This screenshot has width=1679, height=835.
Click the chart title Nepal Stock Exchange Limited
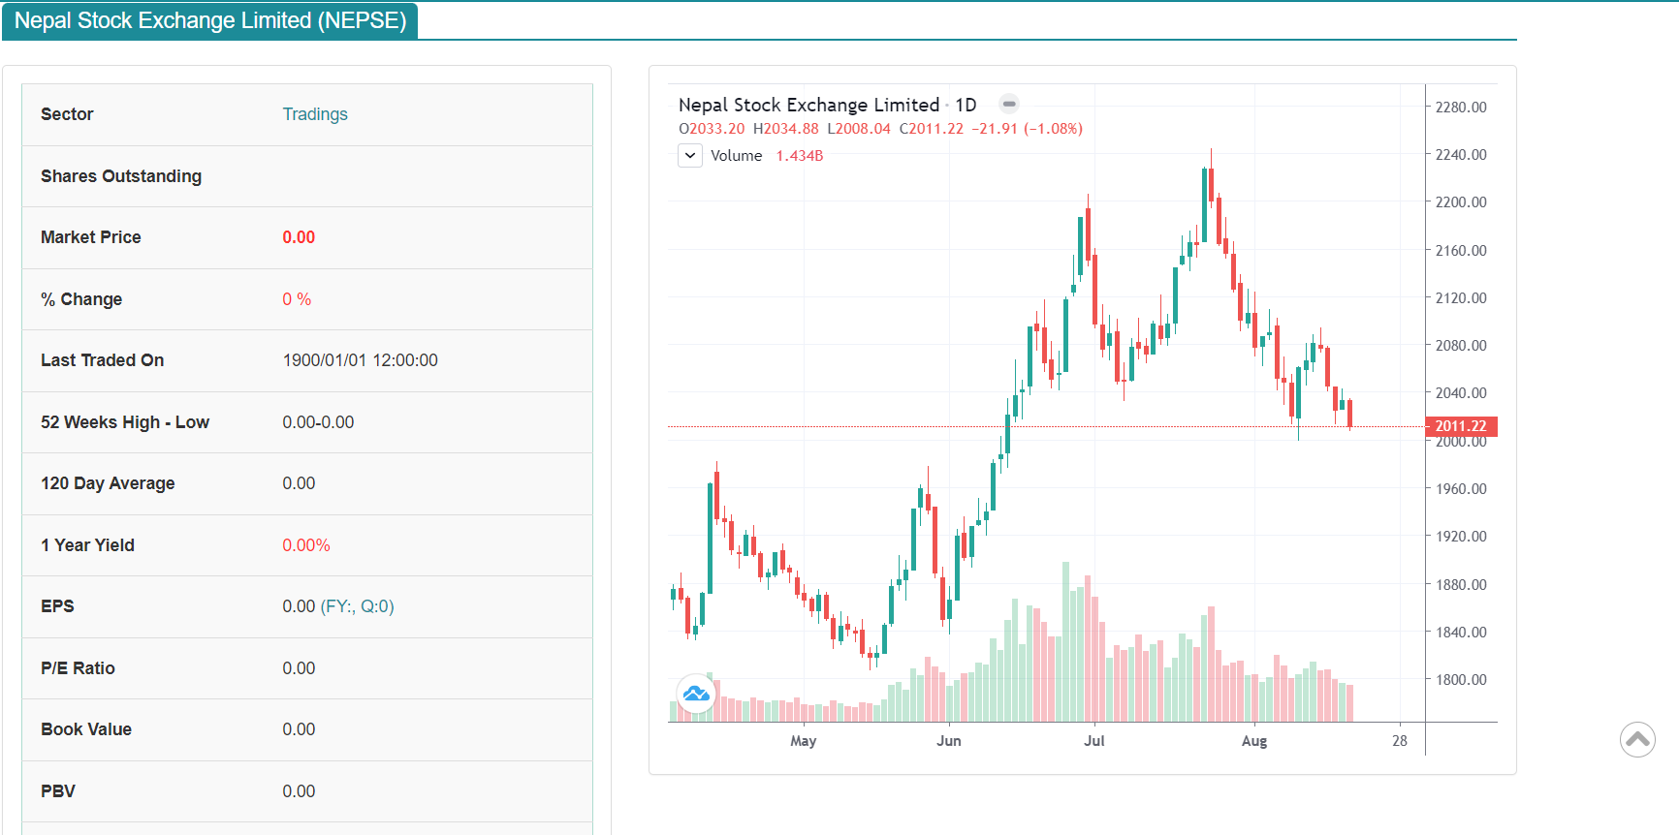coord(808,105)
